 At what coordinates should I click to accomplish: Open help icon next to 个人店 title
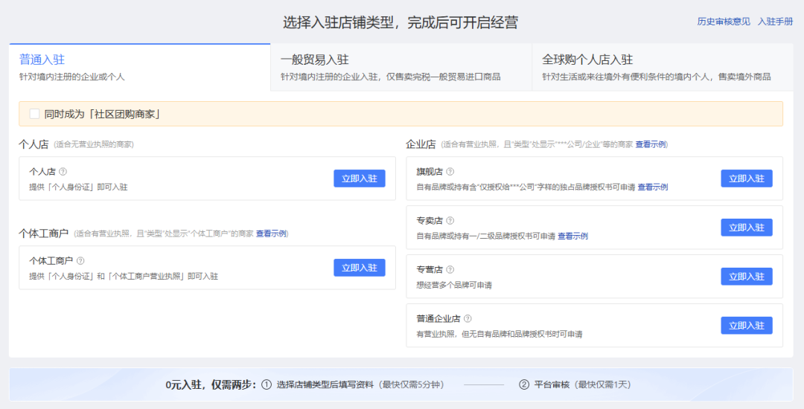63,172
